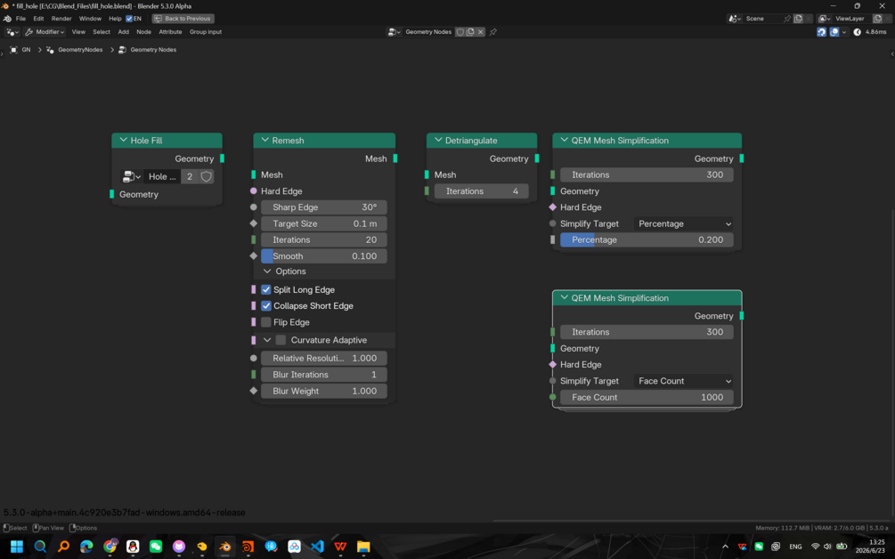
Task: Pin the Scene to workspace
Action: tap(787, 19)
